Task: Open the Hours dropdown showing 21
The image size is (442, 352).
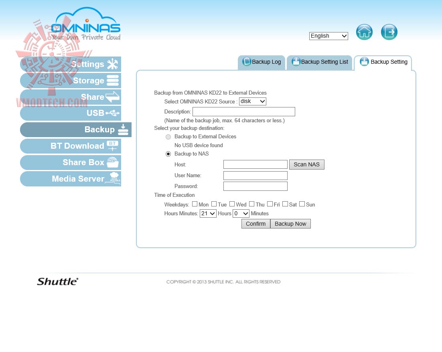Action: coord(208,214)
